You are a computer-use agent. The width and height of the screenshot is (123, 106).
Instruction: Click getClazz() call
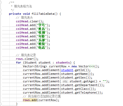pyautogui.click(x=83, y=89)
